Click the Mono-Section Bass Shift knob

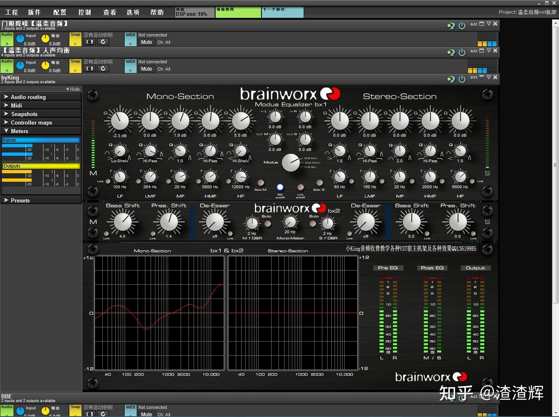pyautogui.click(x=123, y=222)
